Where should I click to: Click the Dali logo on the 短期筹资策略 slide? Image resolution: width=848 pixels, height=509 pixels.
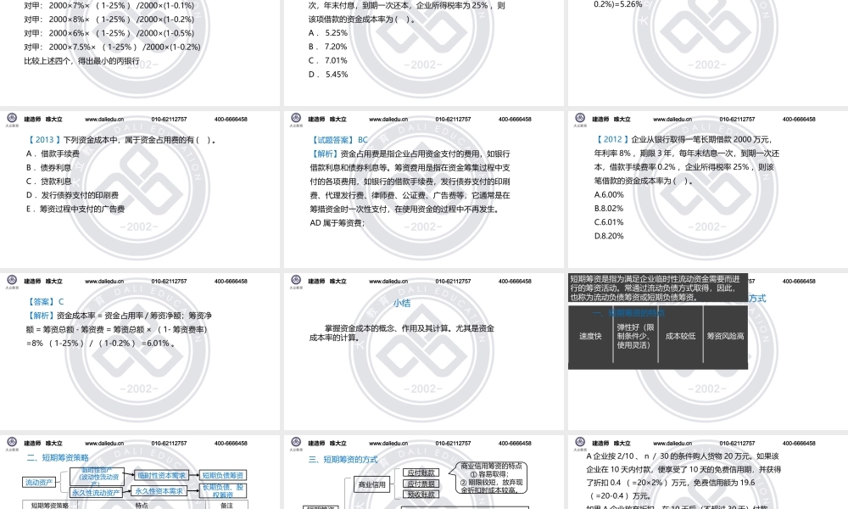(10, 442)
